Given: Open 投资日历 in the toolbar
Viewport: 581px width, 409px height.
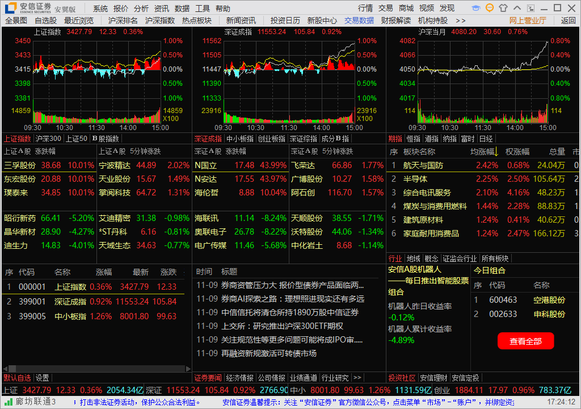Looking at the screenshot, I should 285,21.
